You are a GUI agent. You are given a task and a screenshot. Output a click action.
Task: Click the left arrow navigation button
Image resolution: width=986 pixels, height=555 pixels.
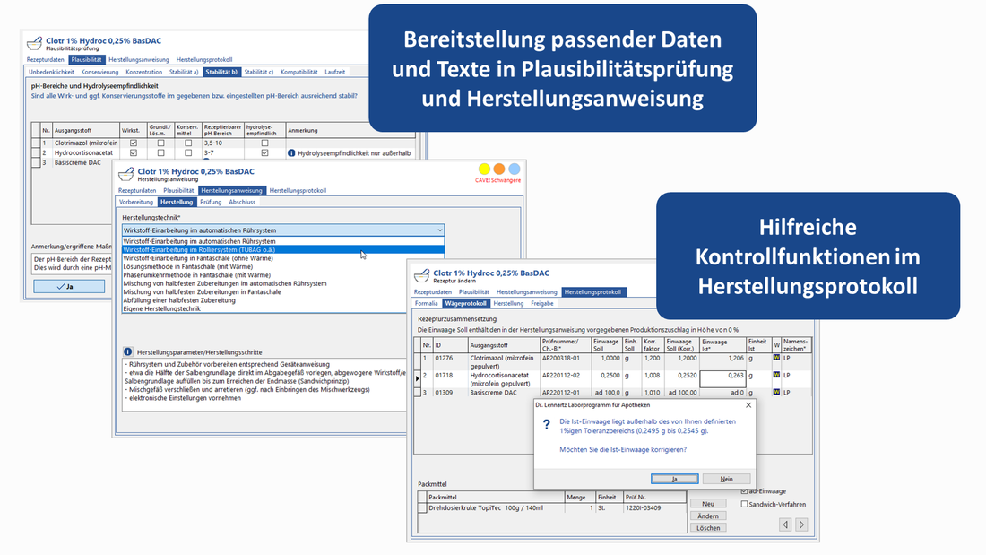coord(785,525)
